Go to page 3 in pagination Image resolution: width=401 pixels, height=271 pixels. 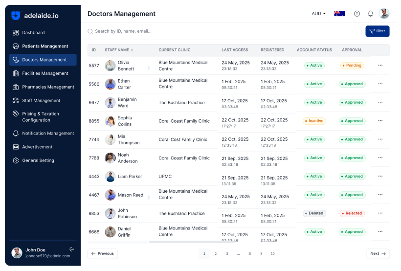click(x=227, y=254)
